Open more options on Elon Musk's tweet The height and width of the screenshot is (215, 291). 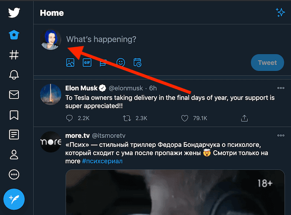pyautogui.click(x=281, y=88)
